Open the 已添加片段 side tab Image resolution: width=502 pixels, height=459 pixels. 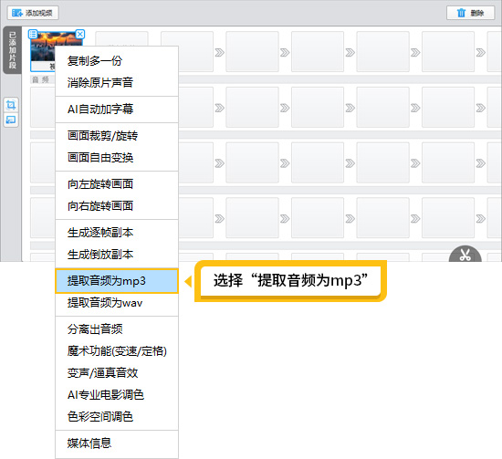coord(12,50)
